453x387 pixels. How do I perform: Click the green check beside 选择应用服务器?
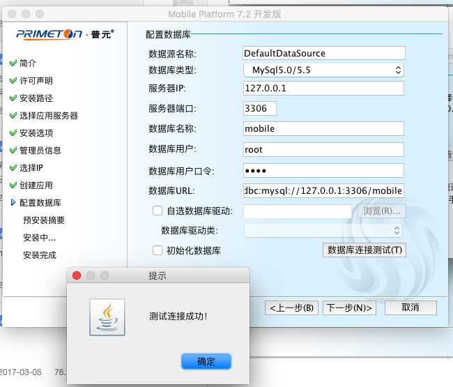(13, 116)
